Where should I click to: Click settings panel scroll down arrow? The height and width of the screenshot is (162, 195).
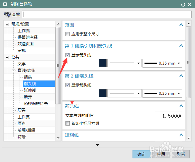point(189,138)
